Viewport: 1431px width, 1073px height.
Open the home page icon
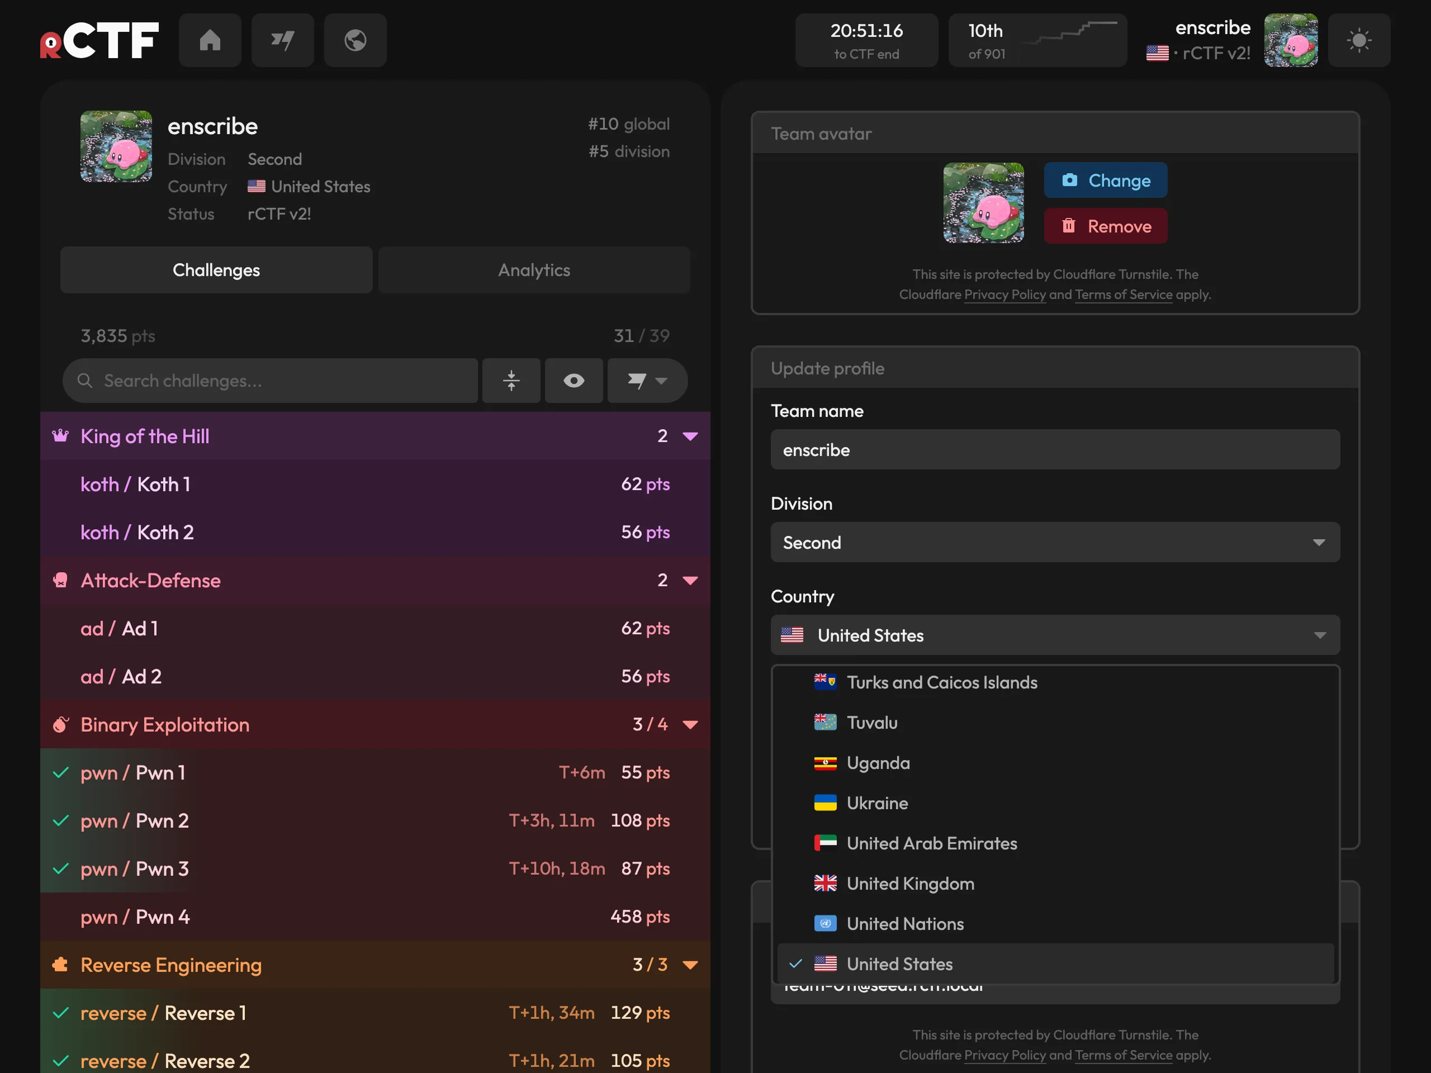pyautogui.click(x=210, y=40)
